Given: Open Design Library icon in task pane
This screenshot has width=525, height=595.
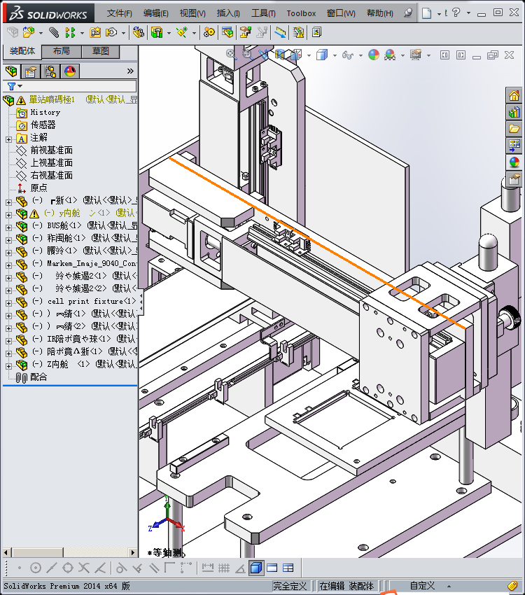Looking at the screenshot, I should 514,112.
